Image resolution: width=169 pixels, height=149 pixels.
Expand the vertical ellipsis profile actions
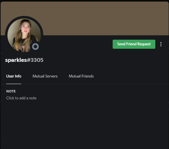(161, 44)
